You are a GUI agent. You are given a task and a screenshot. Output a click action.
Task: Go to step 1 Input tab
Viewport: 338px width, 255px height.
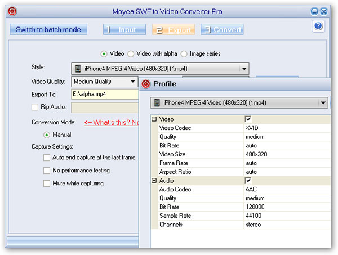(x=124, y=29)
